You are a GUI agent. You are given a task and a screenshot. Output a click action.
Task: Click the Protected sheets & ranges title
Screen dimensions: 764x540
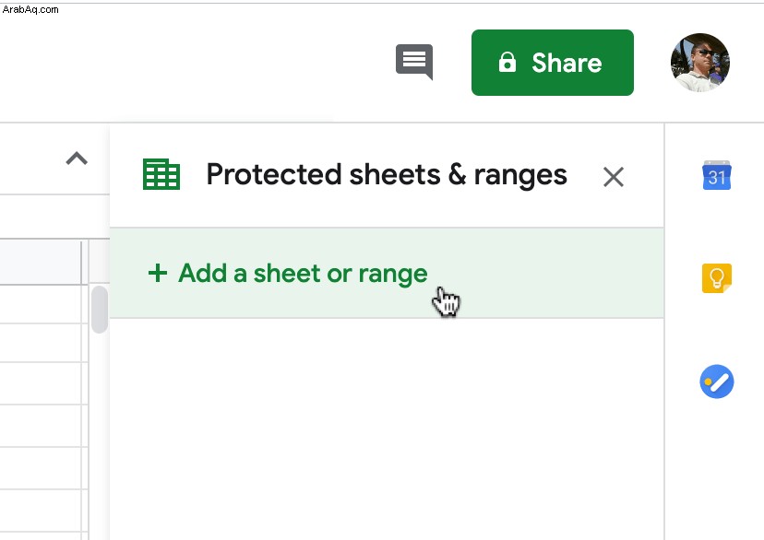387,175
